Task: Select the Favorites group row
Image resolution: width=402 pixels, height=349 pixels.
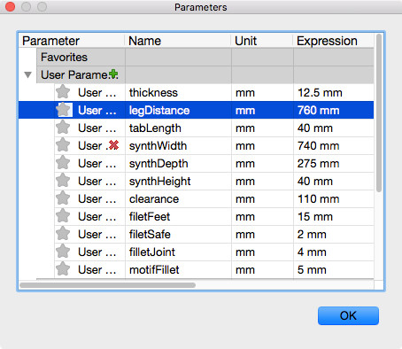Action: click(x=205, y=57)
